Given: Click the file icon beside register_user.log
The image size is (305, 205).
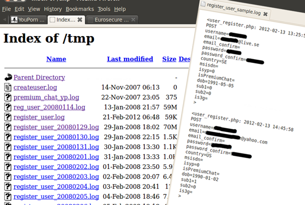Looking at the screenshot, I should click(x=8, y=117).
